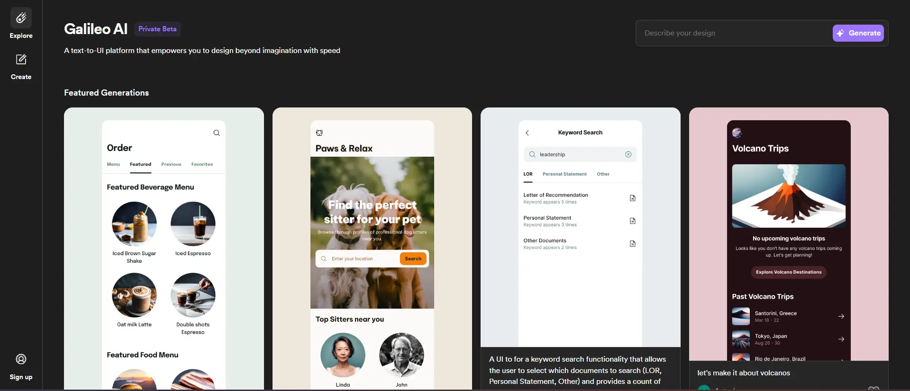The image size is (910, 391).
Task: Select Iced Espresso drink image
Action: 193,224
